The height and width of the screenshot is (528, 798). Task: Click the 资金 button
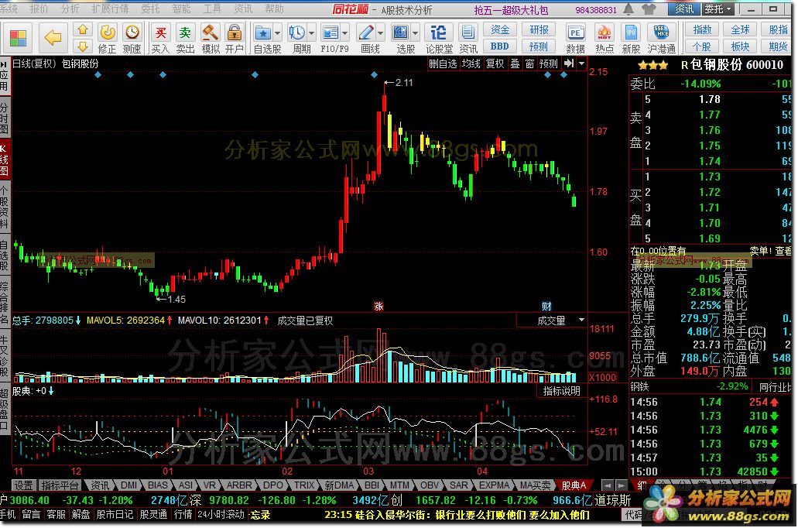pos(500,29)
